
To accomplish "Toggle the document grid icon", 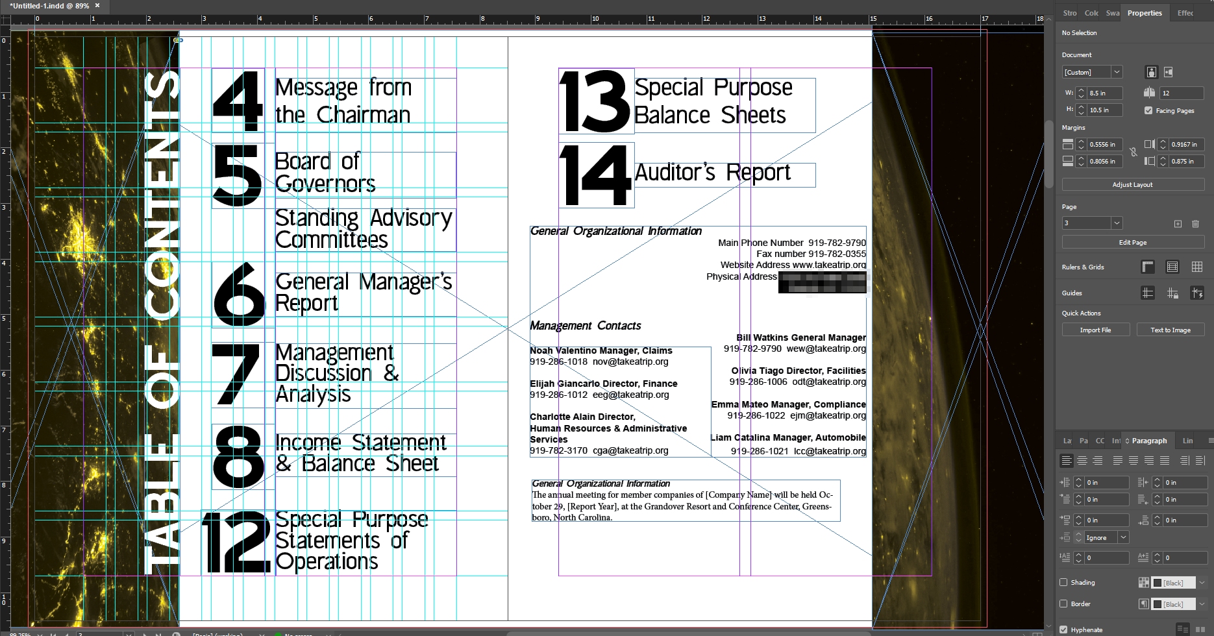I will [1197, 267].
